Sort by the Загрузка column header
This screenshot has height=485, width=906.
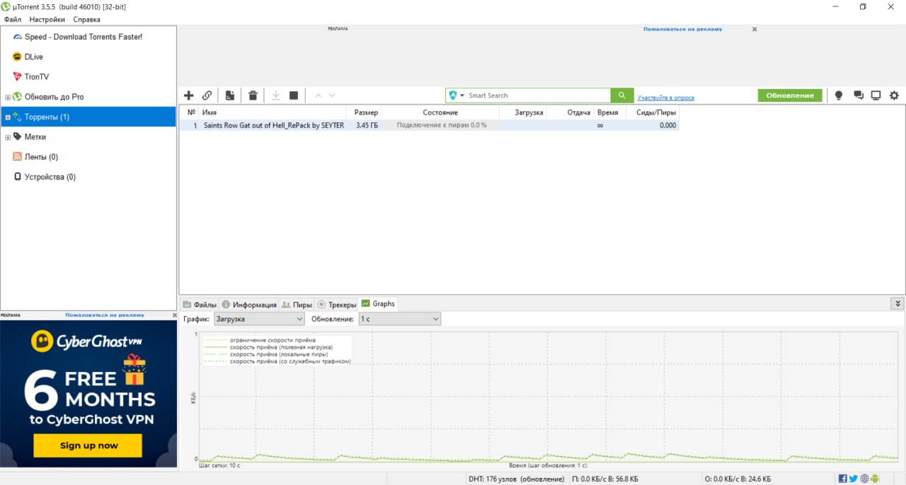[522, 112]
